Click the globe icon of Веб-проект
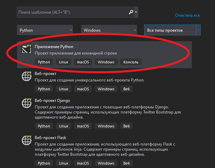The image size is (215, 168). click(x=27, y=76)
